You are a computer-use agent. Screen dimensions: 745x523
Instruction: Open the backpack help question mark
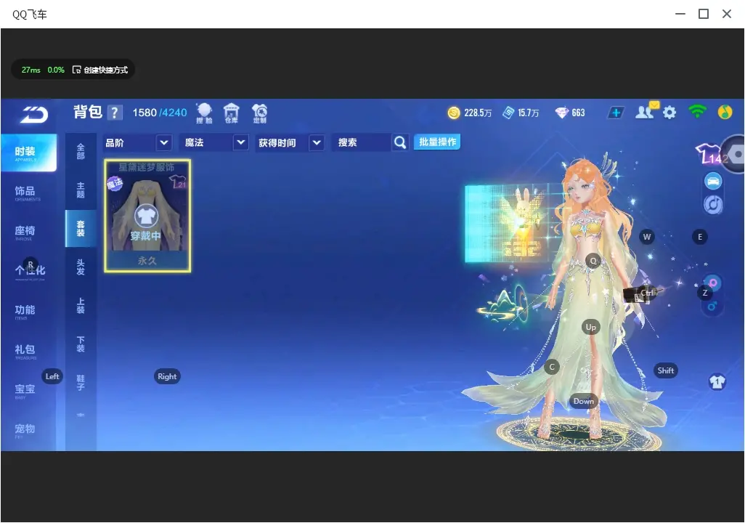(x=115, y=113)
